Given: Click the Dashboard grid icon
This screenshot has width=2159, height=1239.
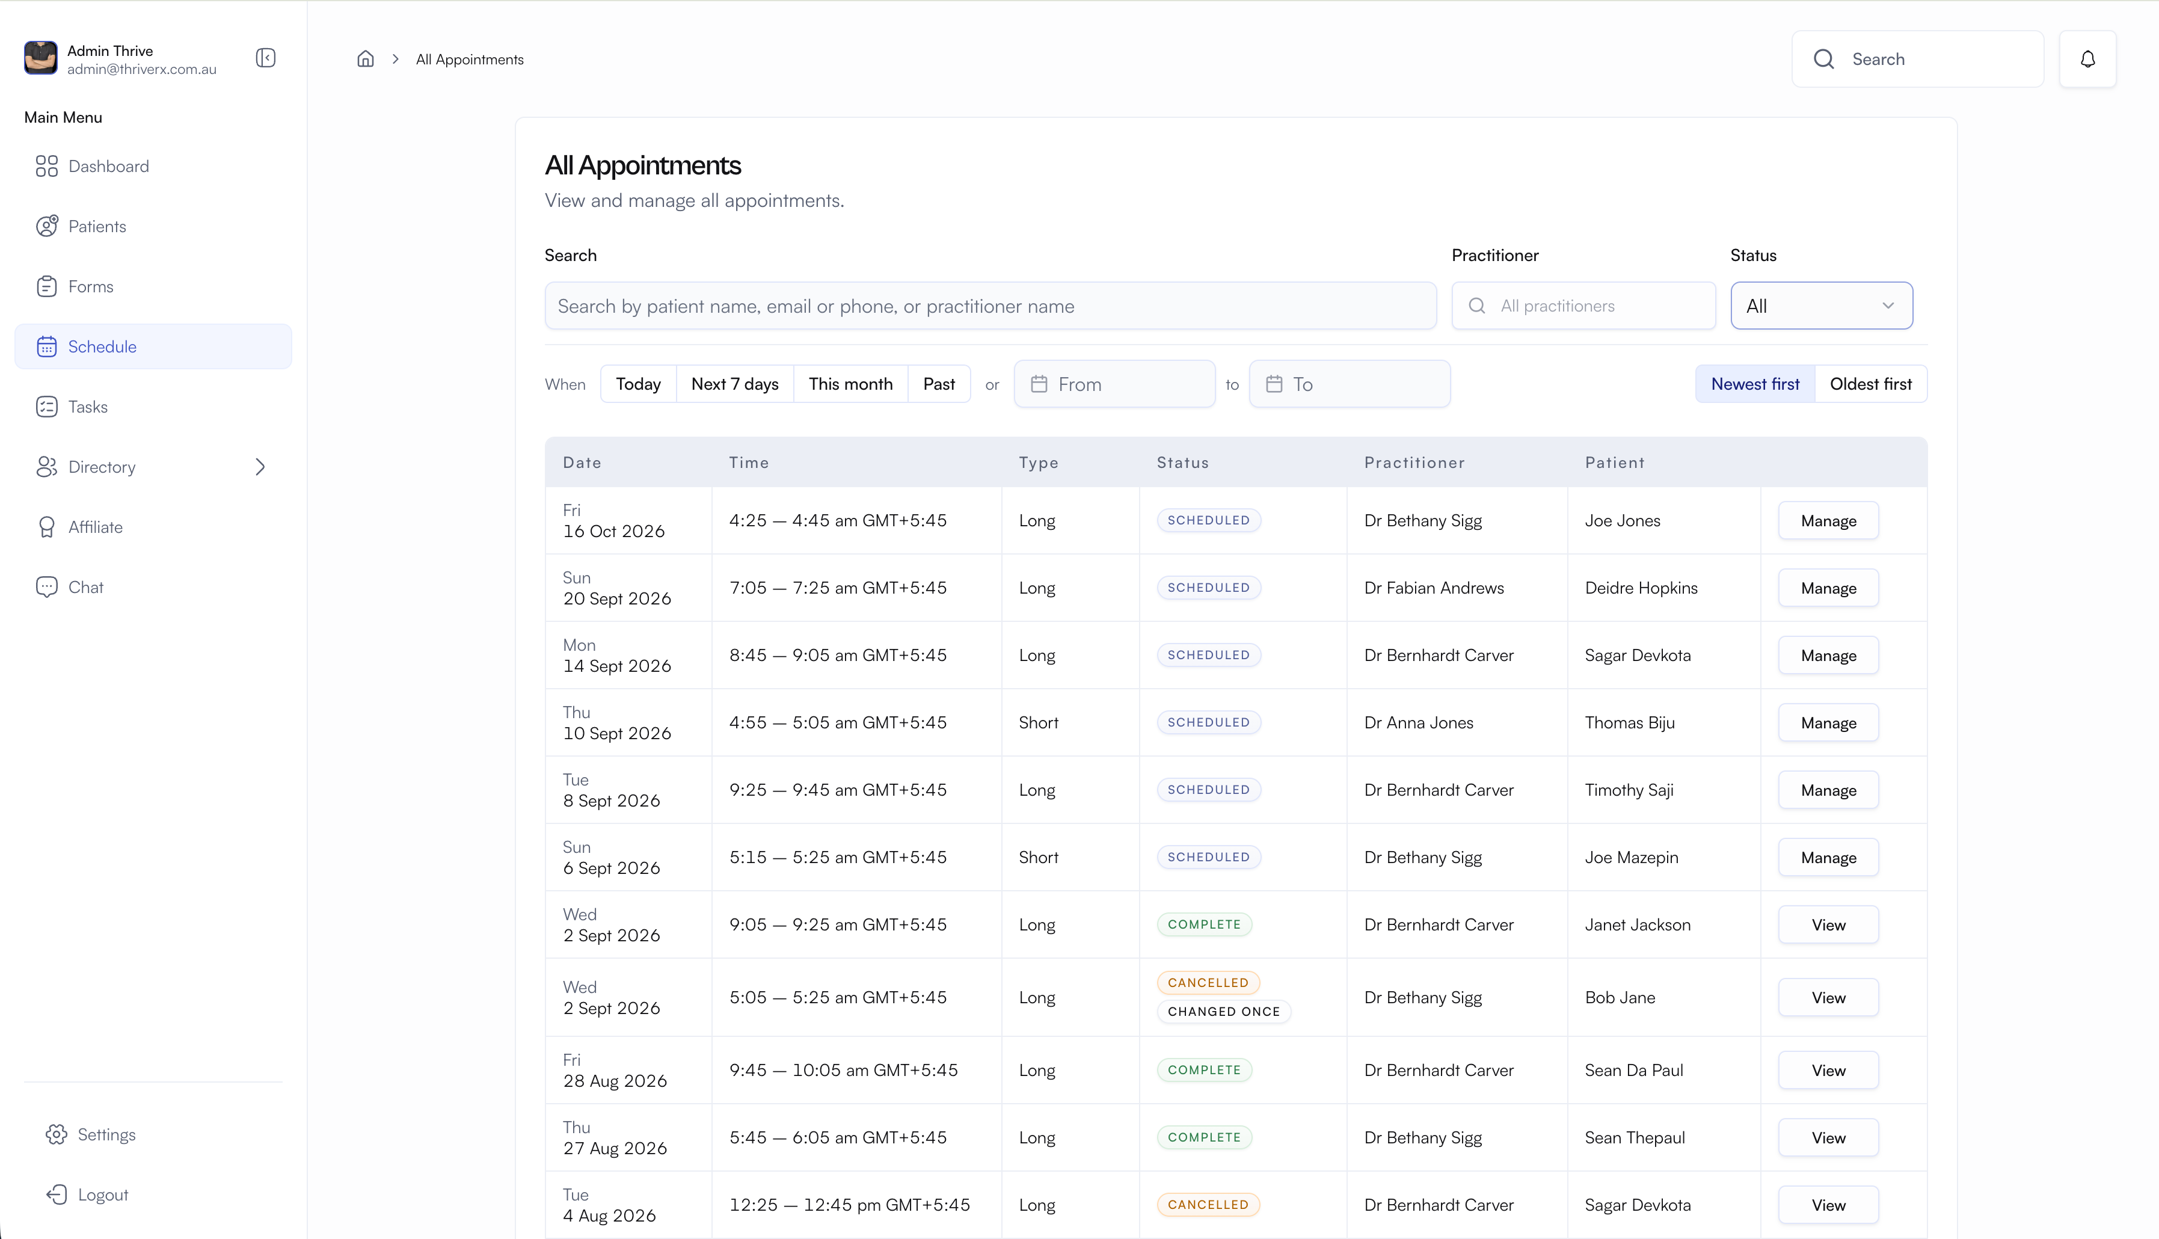Looking at the screenshot, I should tap(47, 166).
